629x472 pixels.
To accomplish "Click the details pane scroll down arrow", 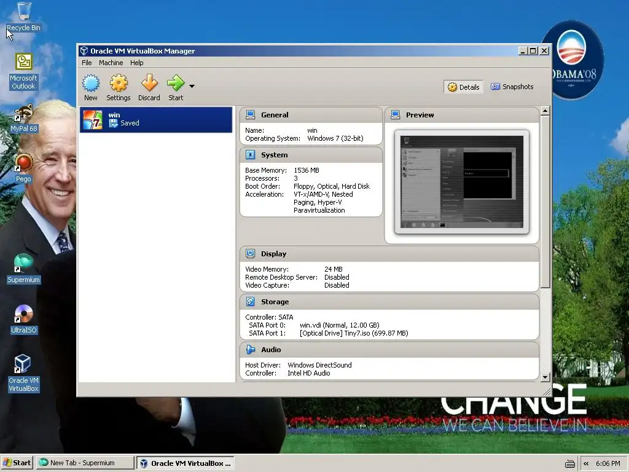I will coord(545,377).
